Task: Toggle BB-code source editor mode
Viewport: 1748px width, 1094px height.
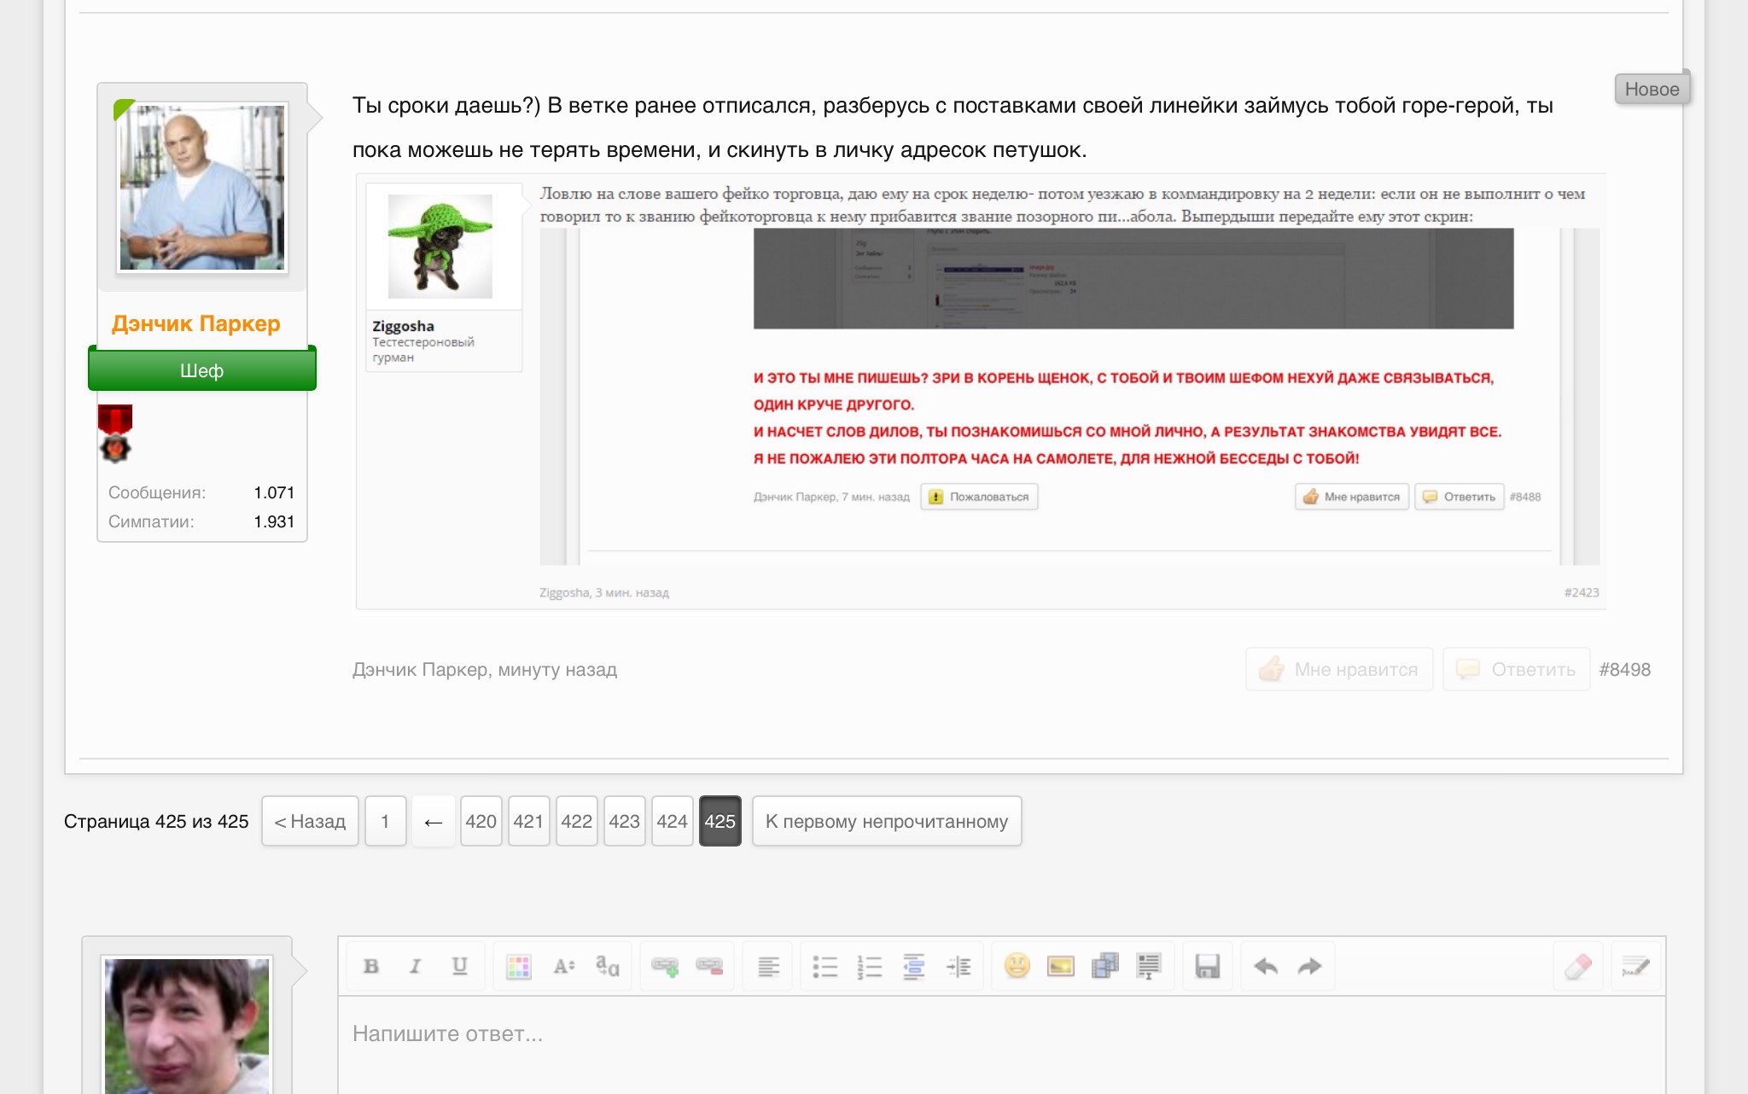Action: pos(1634,966)
